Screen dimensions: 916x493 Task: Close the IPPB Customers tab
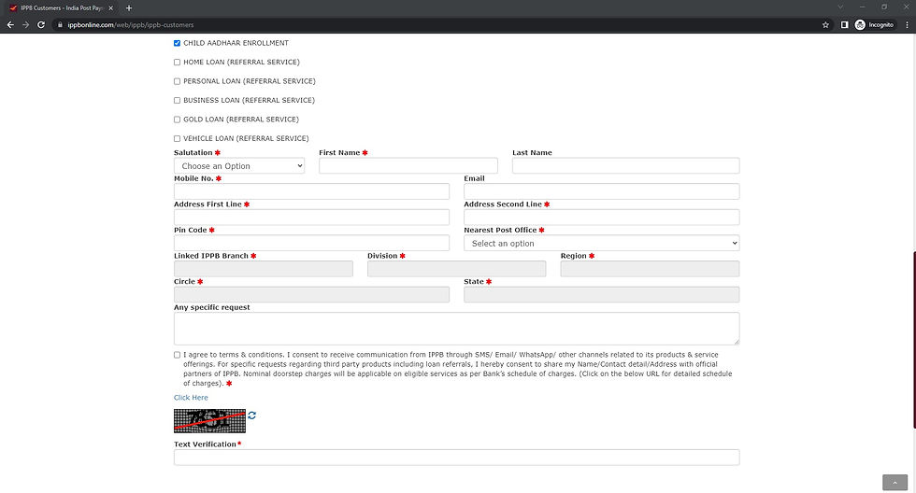pos(111,8)
